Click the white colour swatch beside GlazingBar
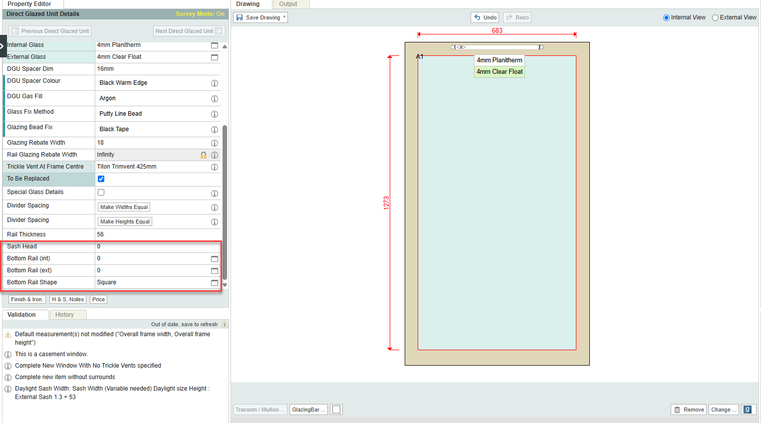This screenshot has width=761, height=423. (x=336, y=410)
